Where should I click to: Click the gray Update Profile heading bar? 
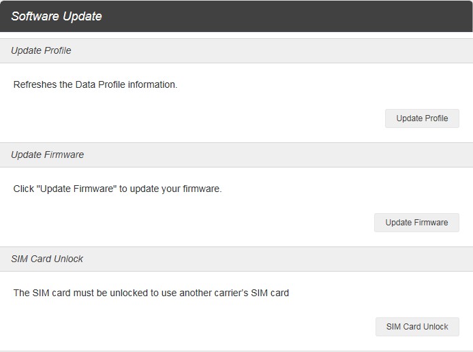236,50
